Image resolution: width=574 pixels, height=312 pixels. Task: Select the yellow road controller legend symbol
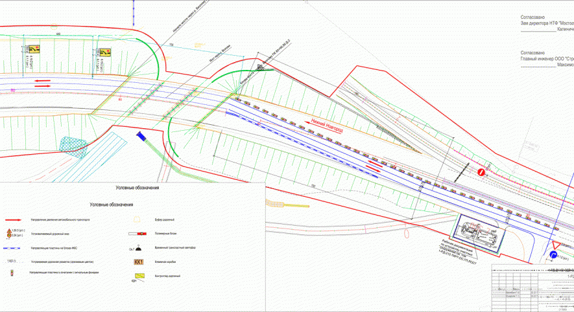tap(138, 276)
